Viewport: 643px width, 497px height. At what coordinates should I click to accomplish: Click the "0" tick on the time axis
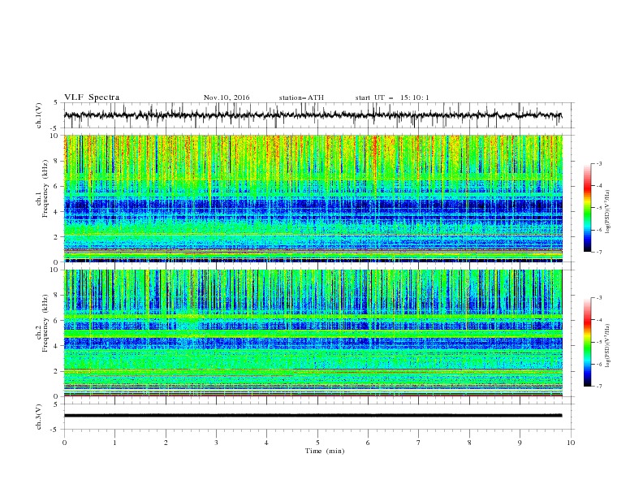tap(64, 443)
